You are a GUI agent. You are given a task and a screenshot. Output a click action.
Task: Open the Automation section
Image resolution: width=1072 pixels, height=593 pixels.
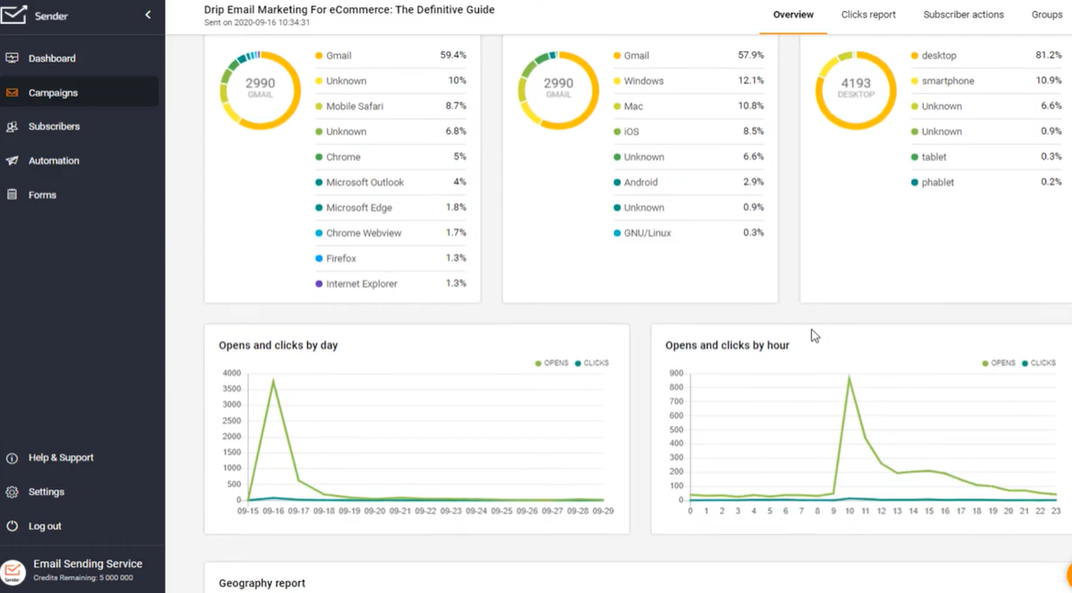coord(54,161)
